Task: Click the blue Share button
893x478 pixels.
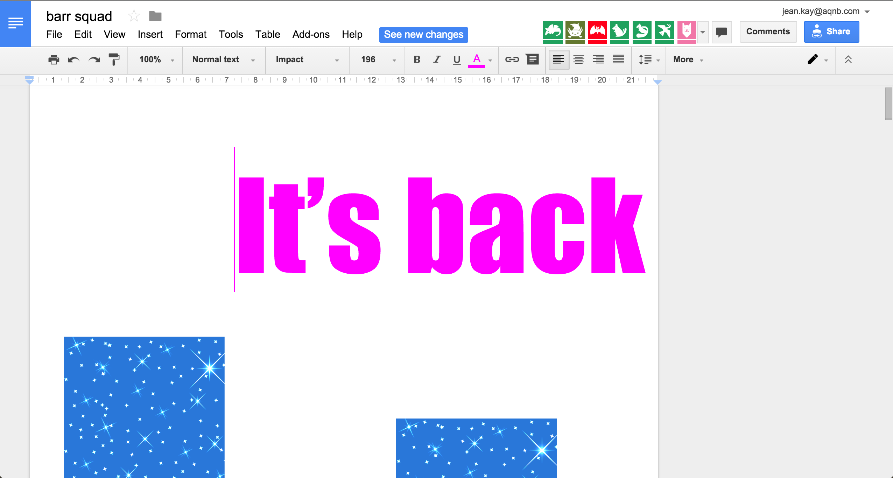Action: (831, 31)
